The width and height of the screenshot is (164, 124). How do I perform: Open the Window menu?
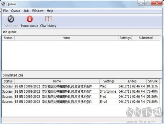[38, 11]
